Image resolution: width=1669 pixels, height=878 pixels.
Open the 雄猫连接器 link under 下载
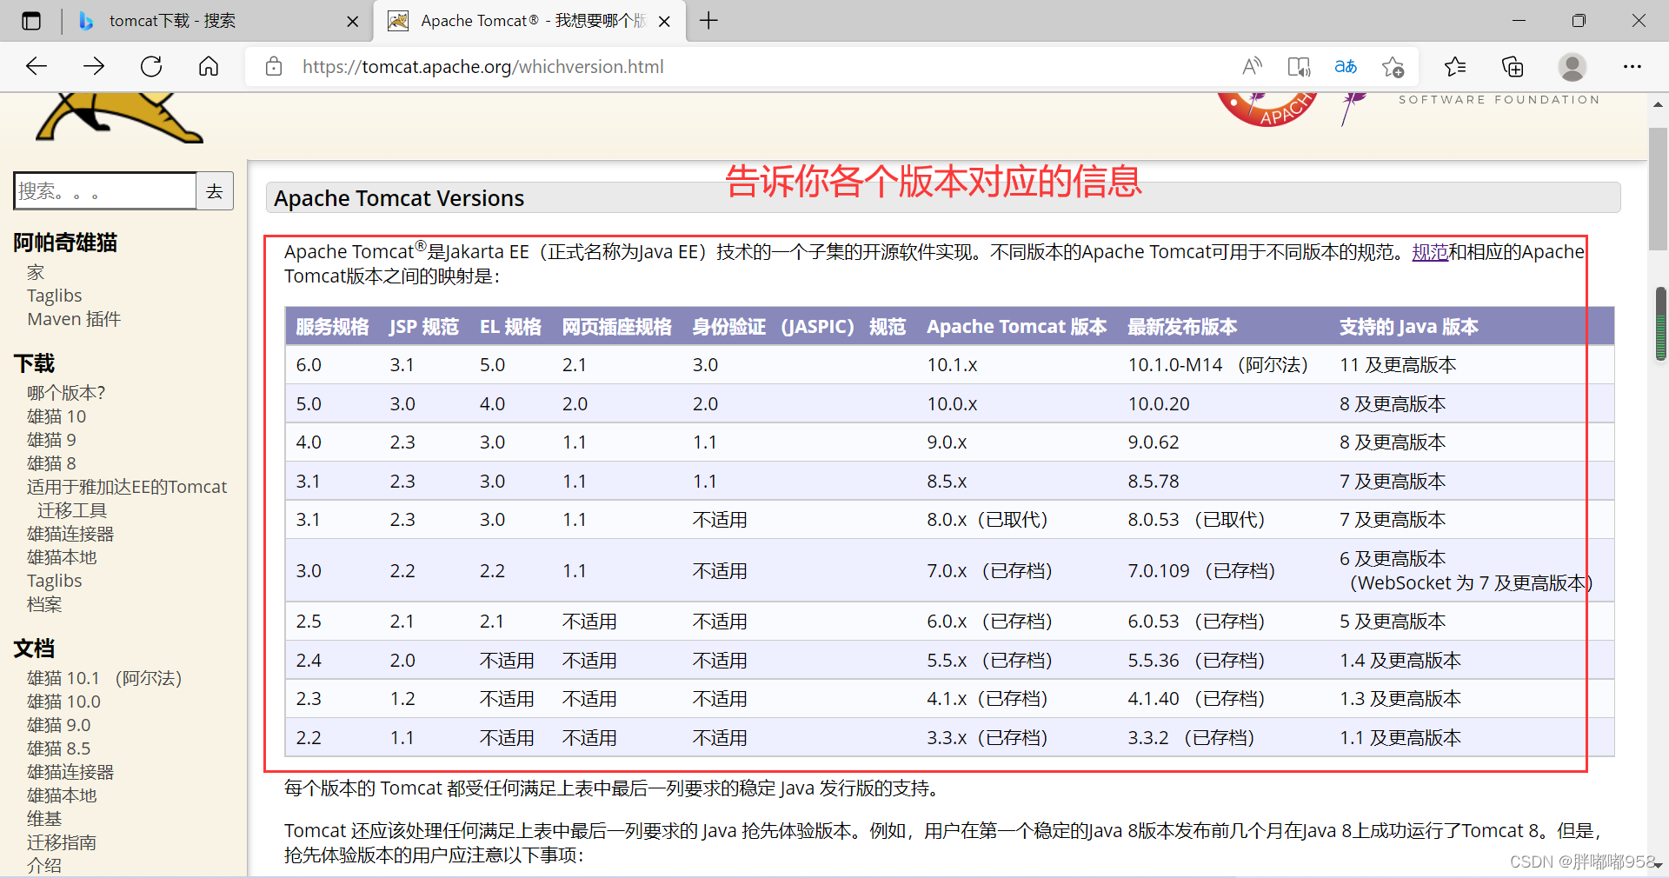70,534
